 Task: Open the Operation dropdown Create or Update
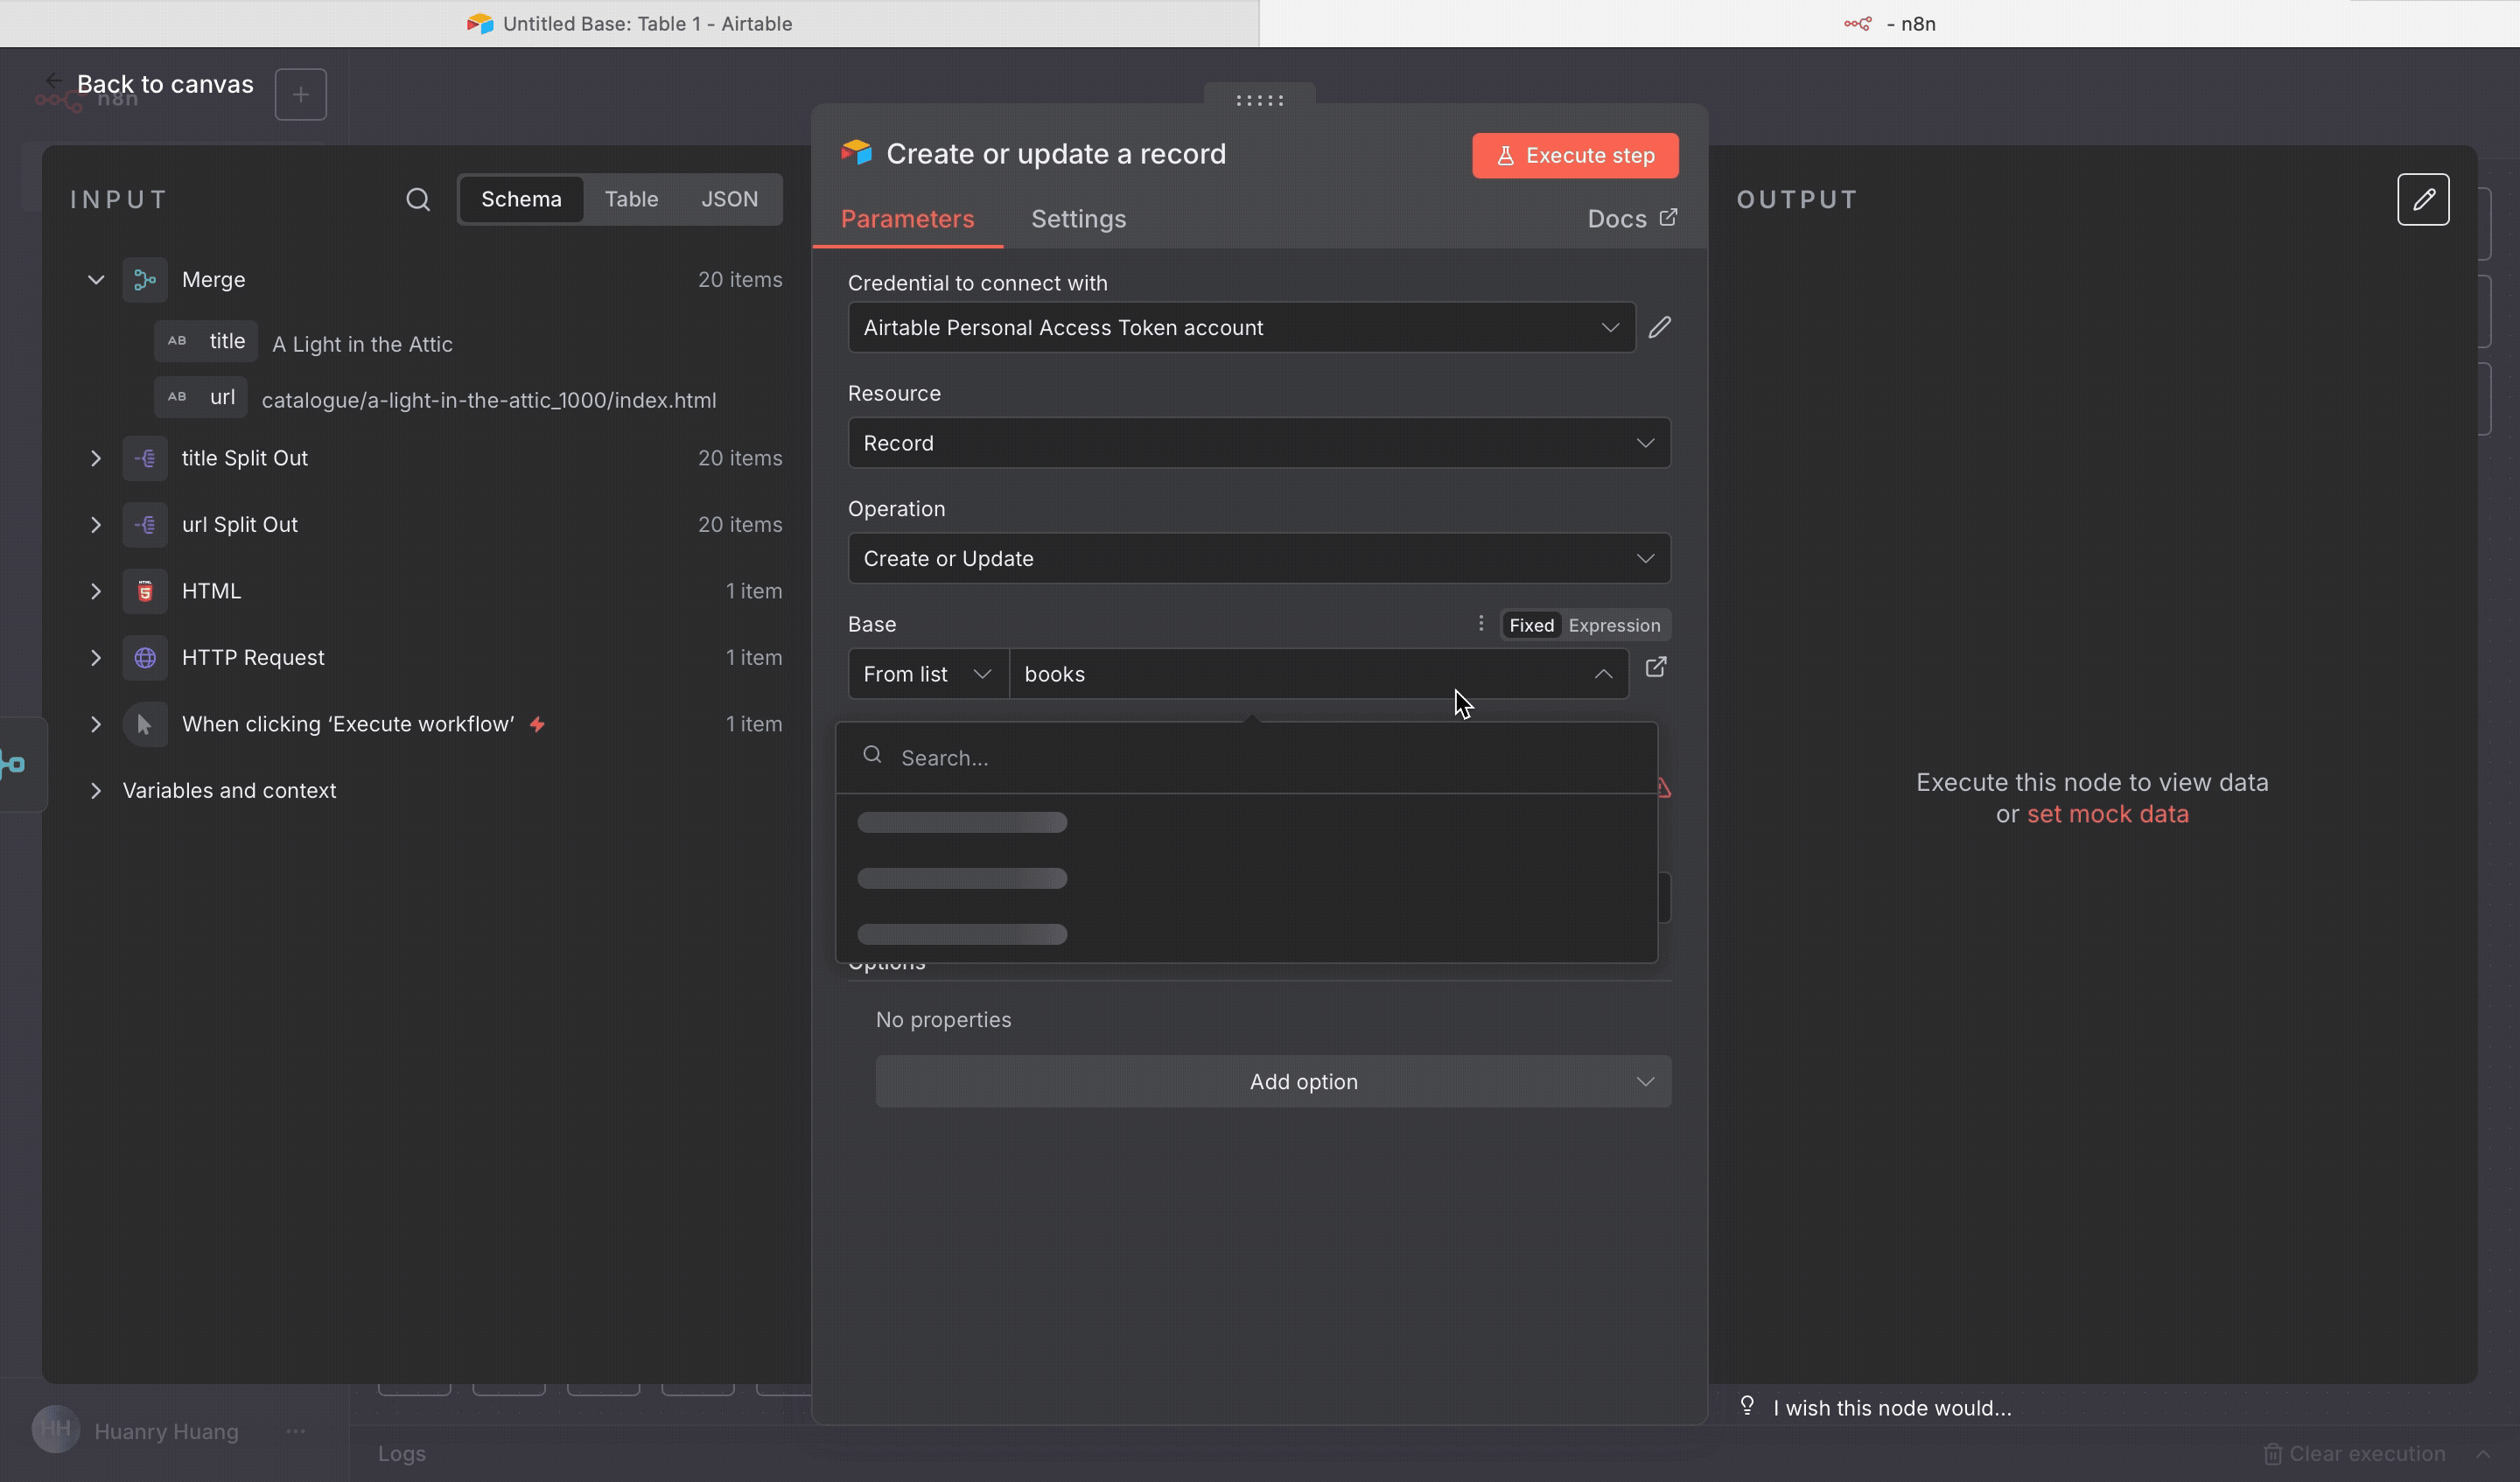1259,558
